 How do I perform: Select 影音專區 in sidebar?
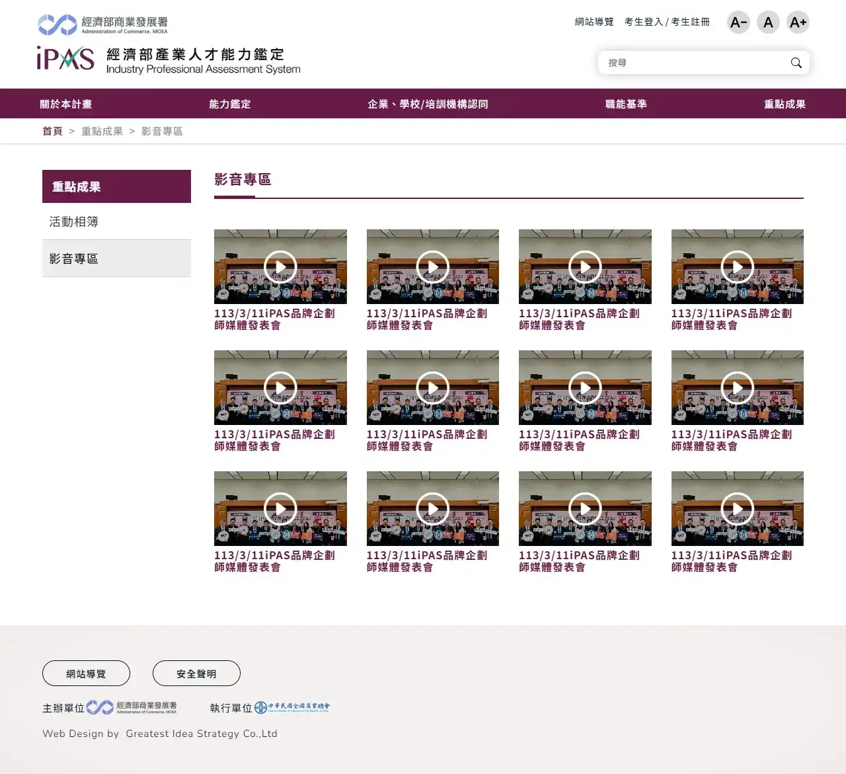pos(116,258)
